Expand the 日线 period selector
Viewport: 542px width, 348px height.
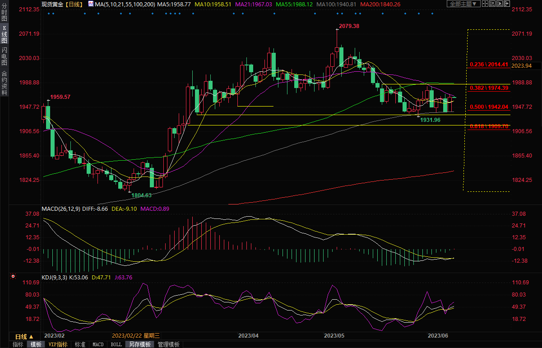pyautogui.click(x=24, y=337)
